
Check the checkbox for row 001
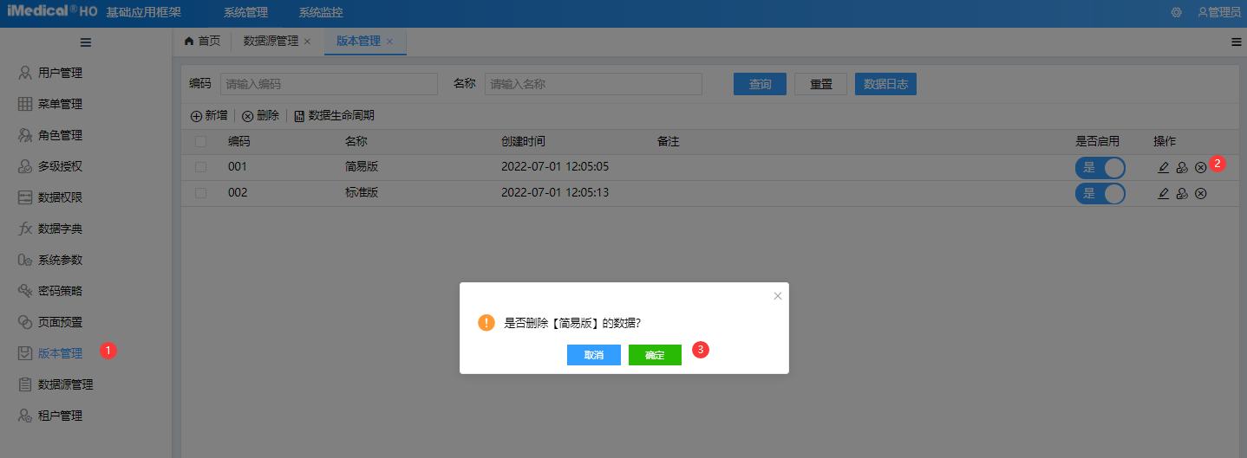tap(201, 167)
